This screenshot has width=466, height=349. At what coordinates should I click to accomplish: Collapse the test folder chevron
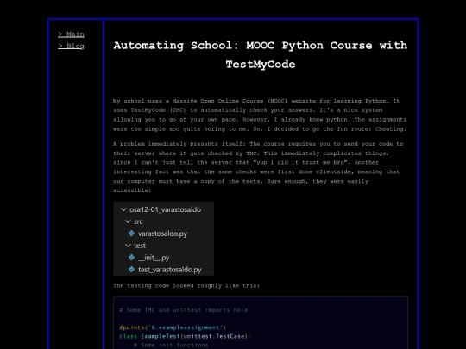coord(128,246)
